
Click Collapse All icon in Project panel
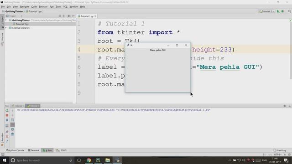(x=64, y=16)
